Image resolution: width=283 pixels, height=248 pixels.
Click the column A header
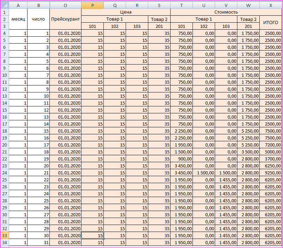pos(18,5)
